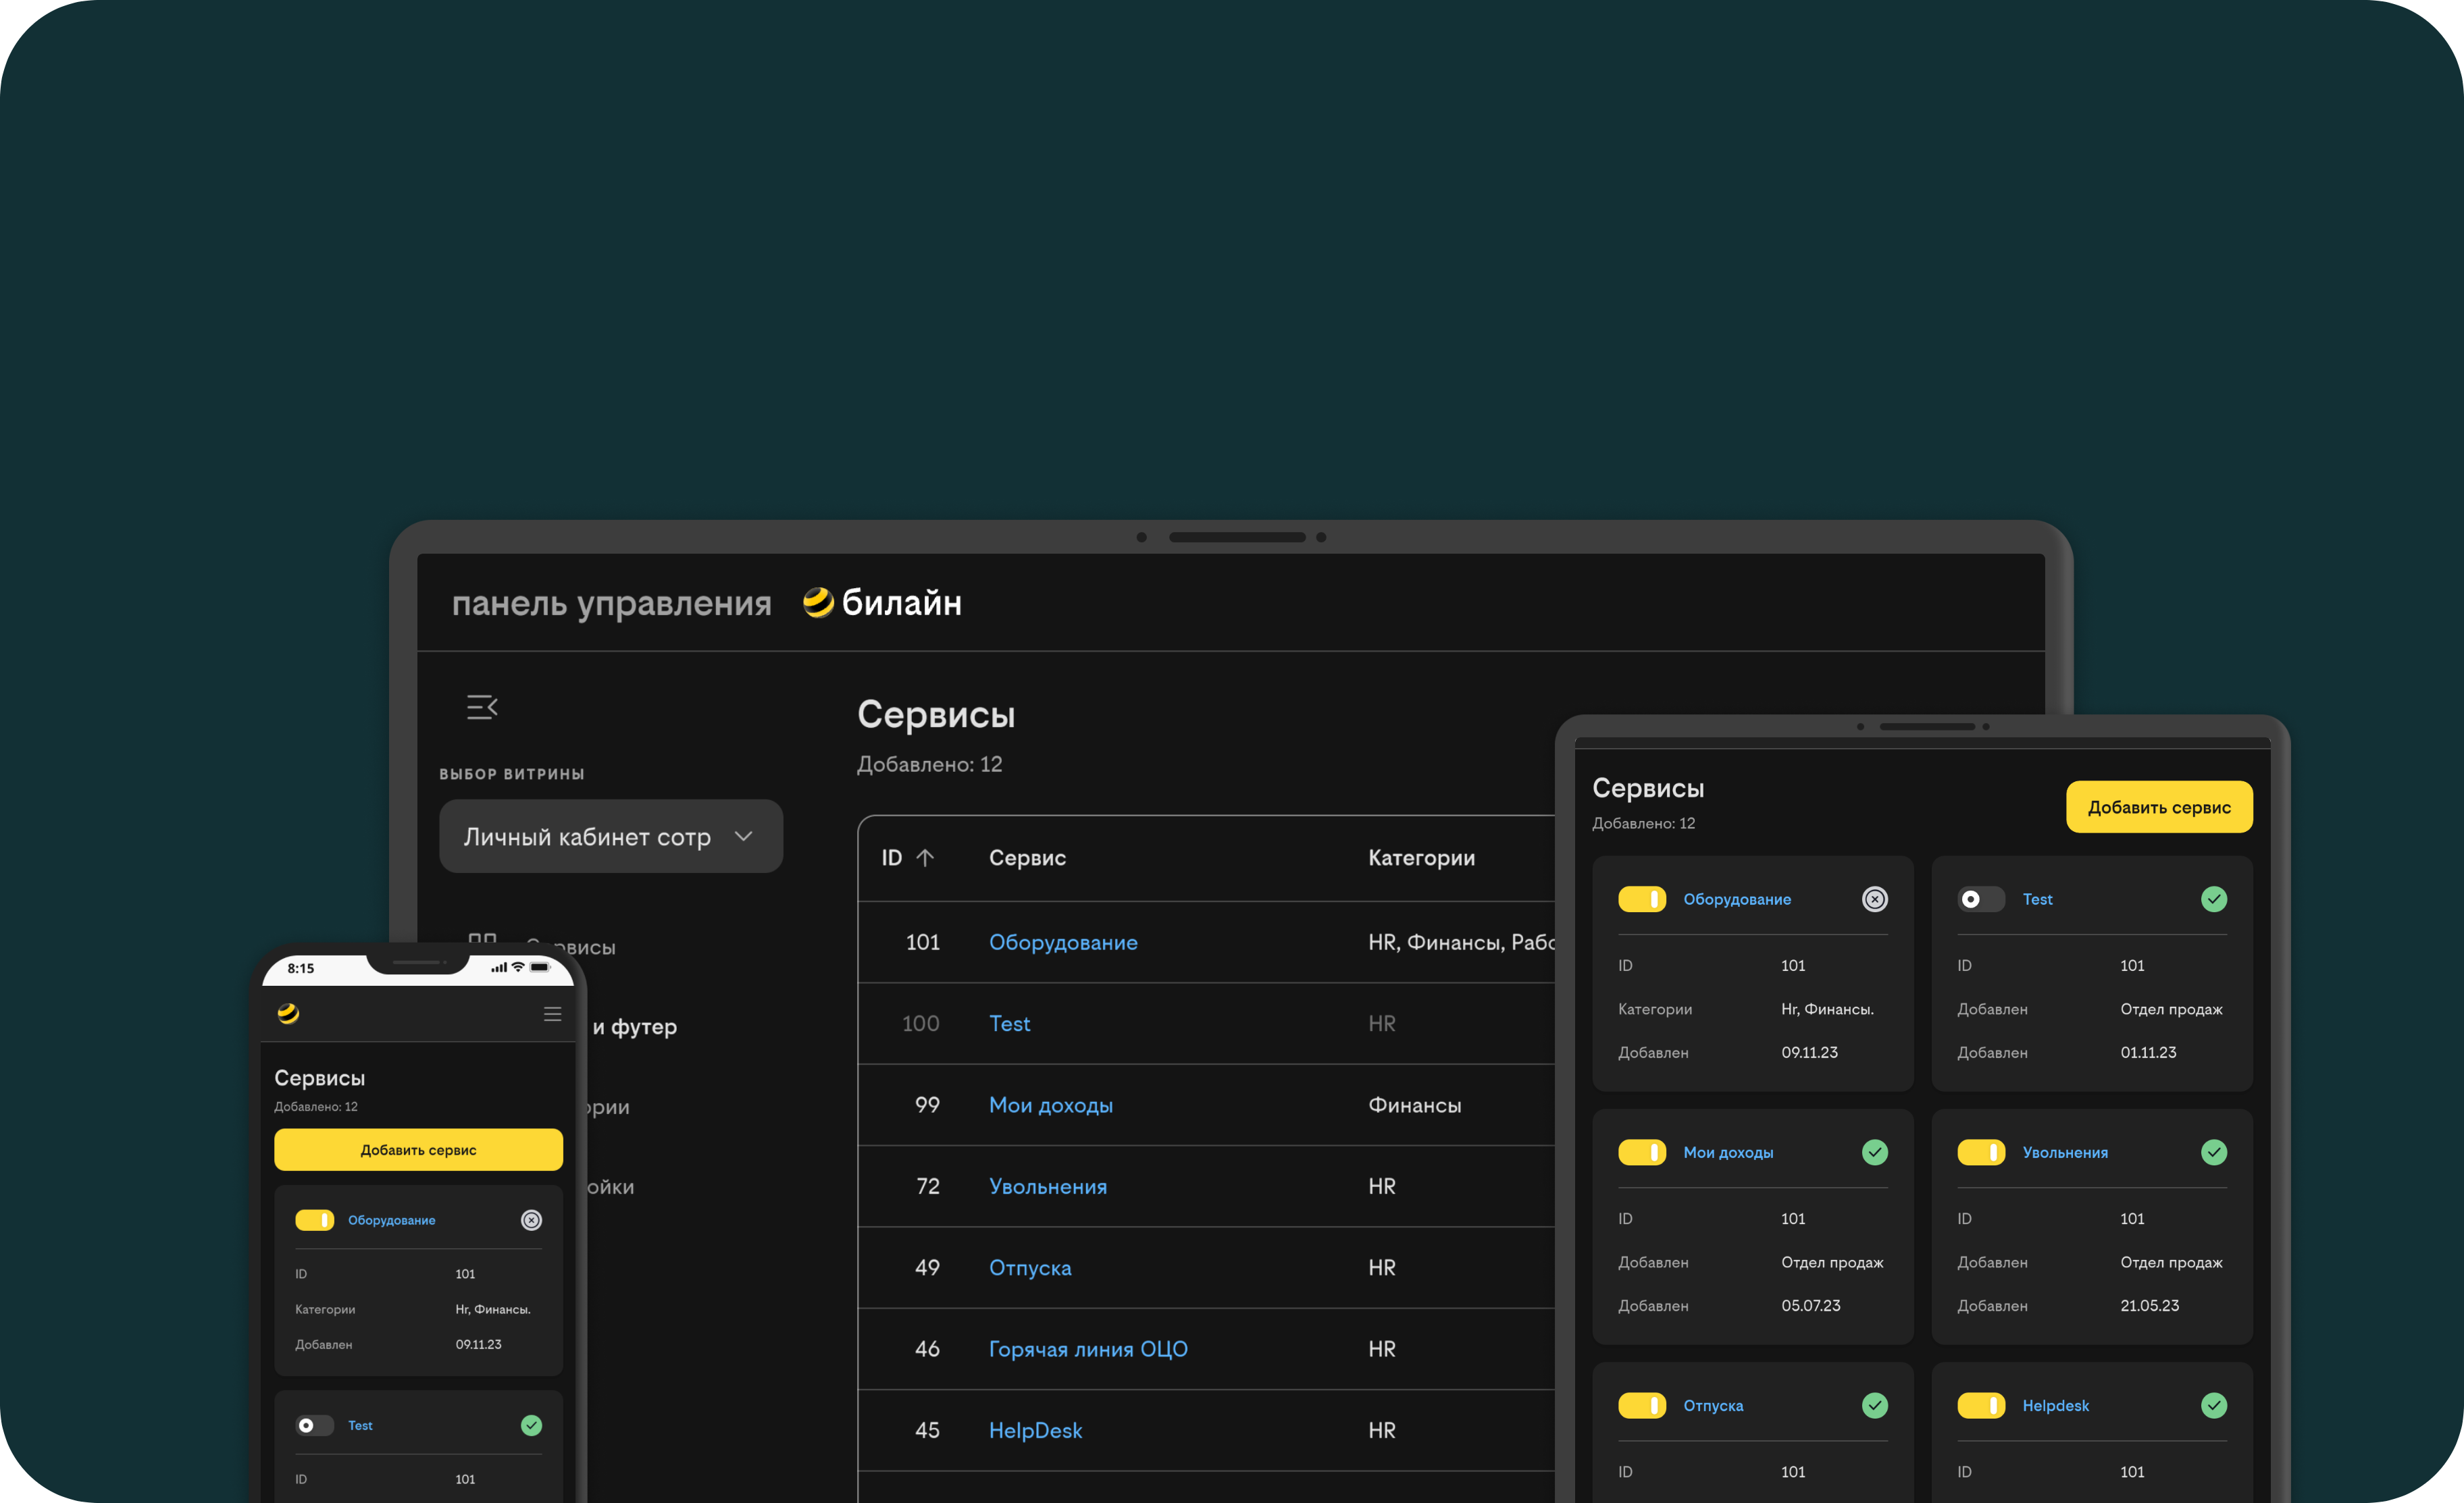Toggle Отпуска switch on tablet
Viewport: 2464px width, 1503px height.
pyautogui.click(x=1641, y=1405)
